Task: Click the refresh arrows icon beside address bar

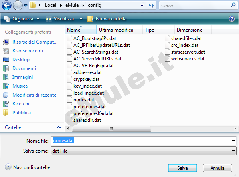Action: pos(151,6)
